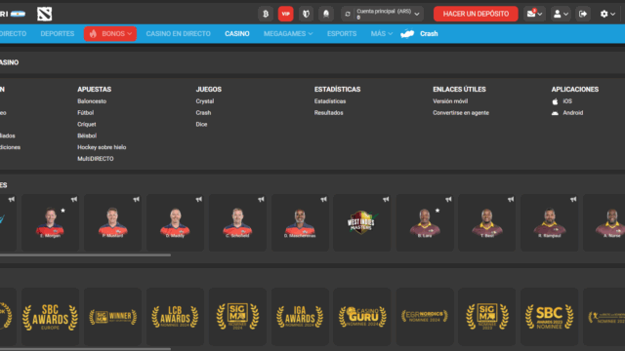Open Hockey sobre hielo link
The height and width of the screenshot is (351, 625).
102,147
